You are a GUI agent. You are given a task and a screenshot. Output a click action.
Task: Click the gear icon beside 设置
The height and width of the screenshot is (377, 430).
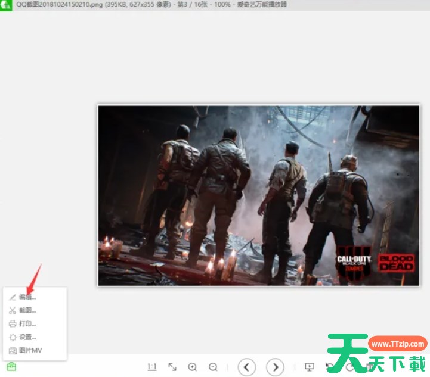pos(13,337)
